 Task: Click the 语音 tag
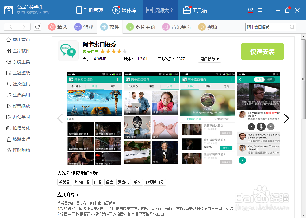pyautogui.click(x=110, y=182)
